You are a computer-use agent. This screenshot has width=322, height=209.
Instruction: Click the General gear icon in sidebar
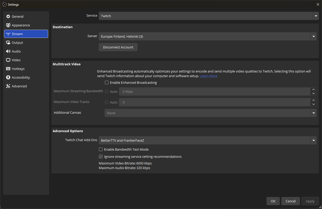(x=8, y=16)
